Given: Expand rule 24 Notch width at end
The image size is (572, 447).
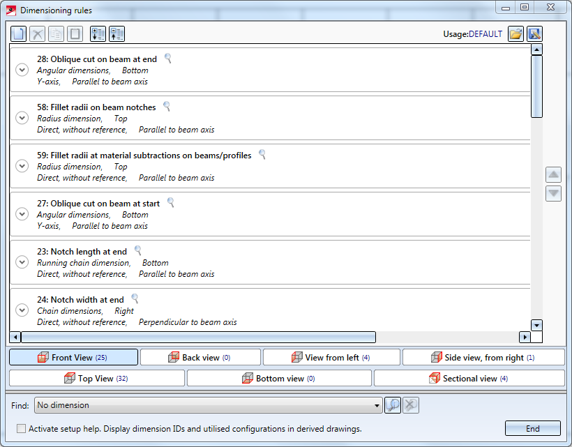Looking at the screenshot, I should pos(22,310).
